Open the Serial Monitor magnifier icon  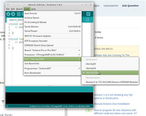pyautogui.click(x=88, y=14)
